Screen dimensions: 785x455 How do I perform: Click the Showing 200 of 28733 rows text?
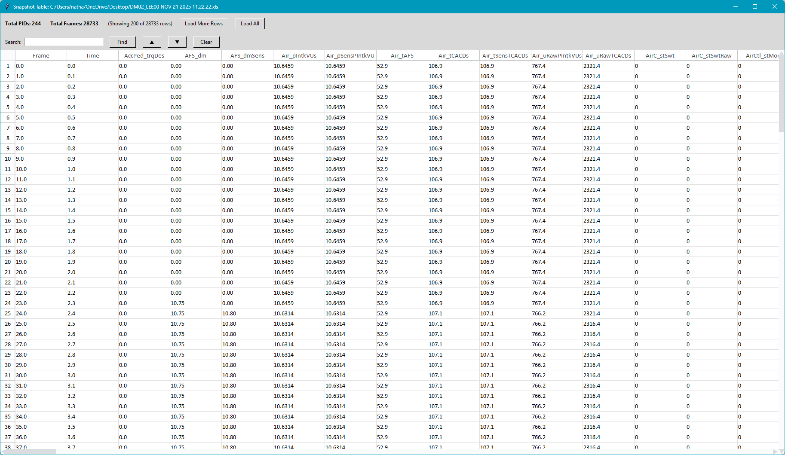point(140,24)
